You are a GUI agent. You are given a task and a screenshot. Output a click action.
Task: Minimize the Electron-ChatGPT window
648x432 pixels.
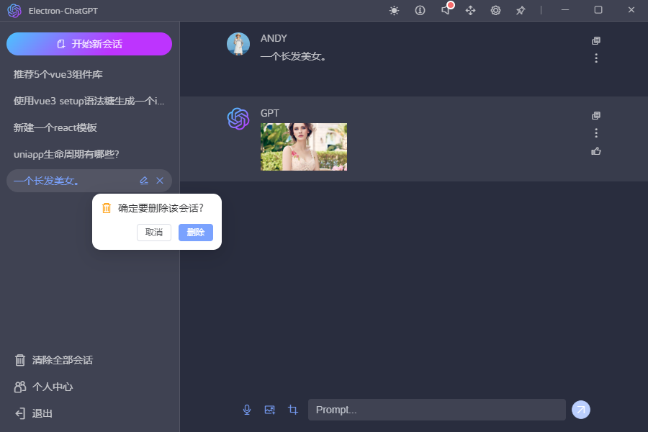click(565, 10)
